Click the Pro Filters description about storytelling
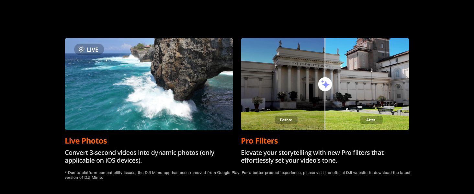The height and width of the screenshot is (194, 474). click(312, 156)
